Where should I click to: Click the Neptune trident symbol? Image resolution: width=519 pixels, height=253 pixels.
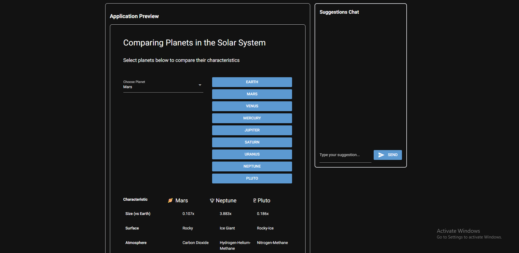click(212, 201)
